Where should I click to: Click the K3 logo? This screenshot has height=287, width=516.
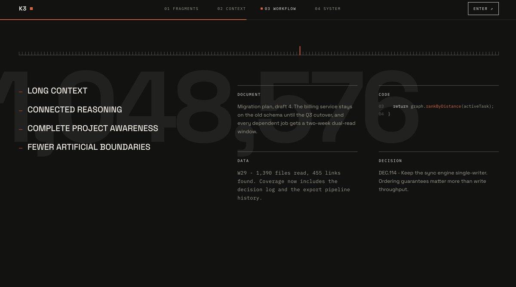coord(23,9)
